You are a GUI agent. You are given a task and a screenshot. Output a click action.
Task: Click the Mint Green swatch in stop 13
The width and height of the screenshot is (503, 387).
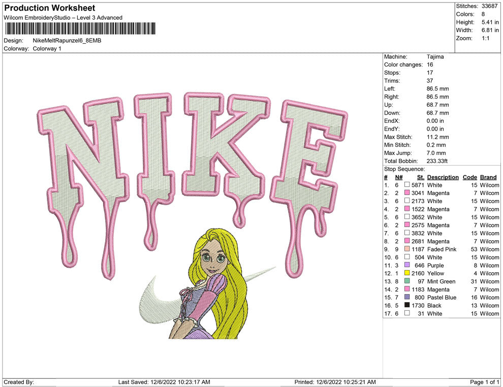click(x=407, y=281)
